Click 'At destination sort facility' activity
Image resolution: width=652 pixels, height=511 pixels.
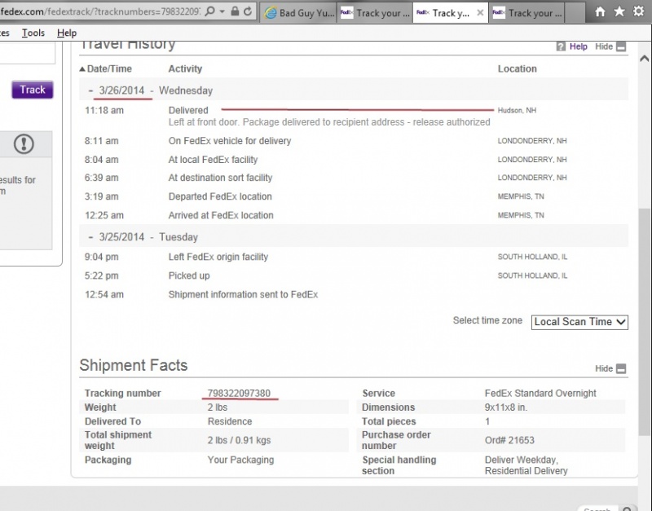[220, 178]
